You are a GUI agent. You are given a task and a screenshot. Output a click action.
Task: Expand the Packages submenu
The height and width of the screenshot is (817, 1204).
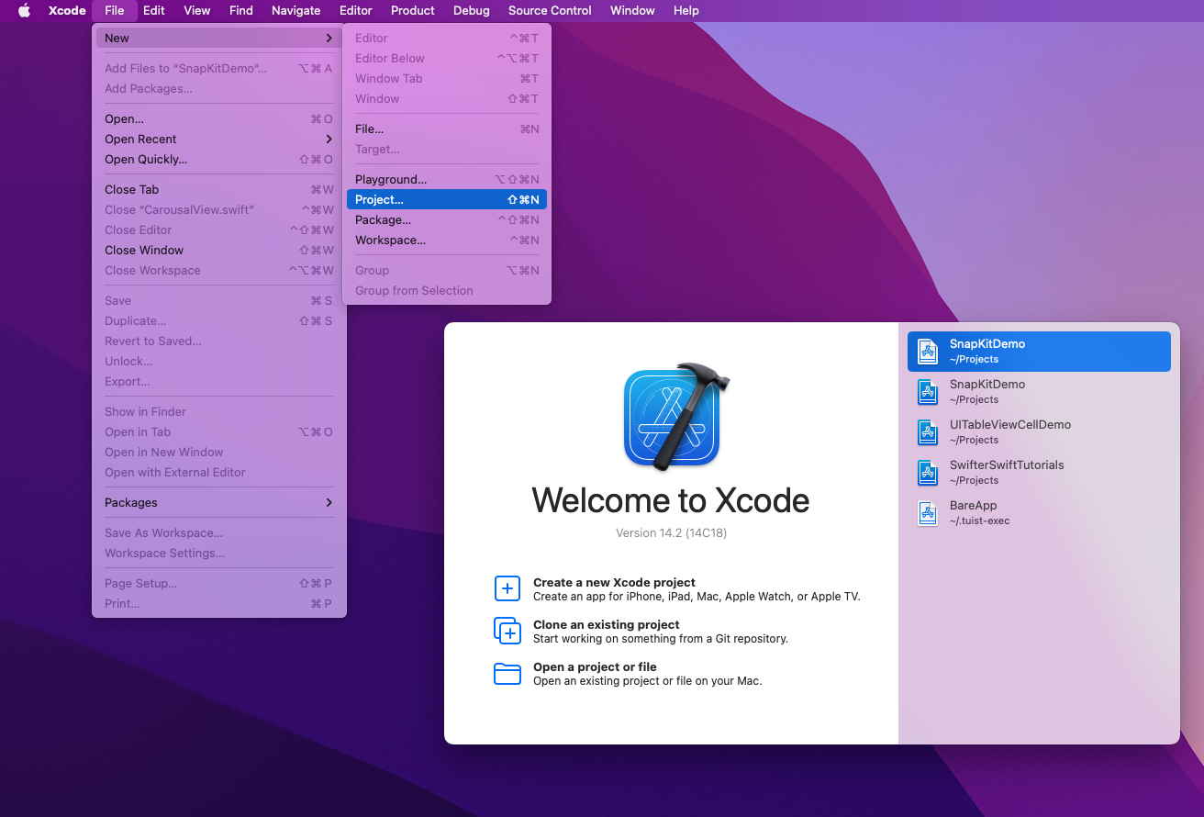coord(329,503)
